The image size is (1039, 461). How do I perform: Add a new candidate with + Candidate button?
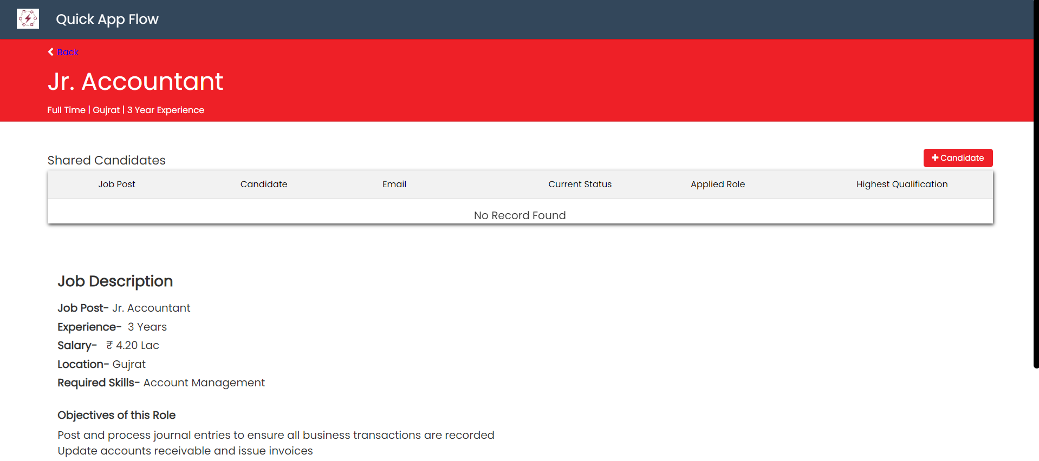(957, 158)
